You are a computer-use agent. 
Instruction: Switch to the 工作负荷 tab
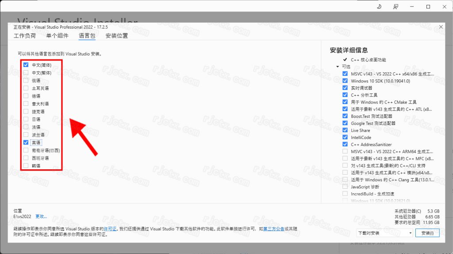click(25, 36)
